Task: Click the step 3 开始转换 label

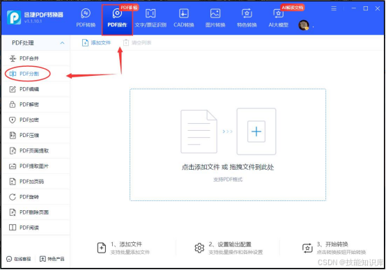Action: (332, 244)
